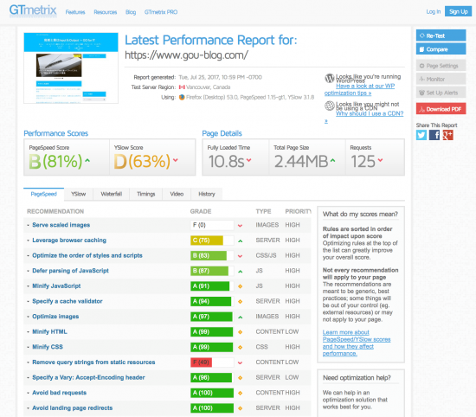Click Serve scaled images red trend arrow
Screen dimensions: 476x417
tap(240, 226)
